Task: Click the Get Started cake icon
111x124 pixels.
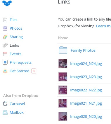Action: click(x=5, y=71)
